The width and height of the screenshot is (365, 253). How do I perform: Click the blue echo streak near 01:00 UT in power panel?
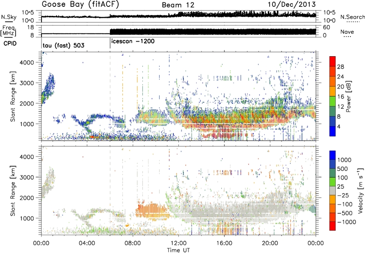pos(48,89)
